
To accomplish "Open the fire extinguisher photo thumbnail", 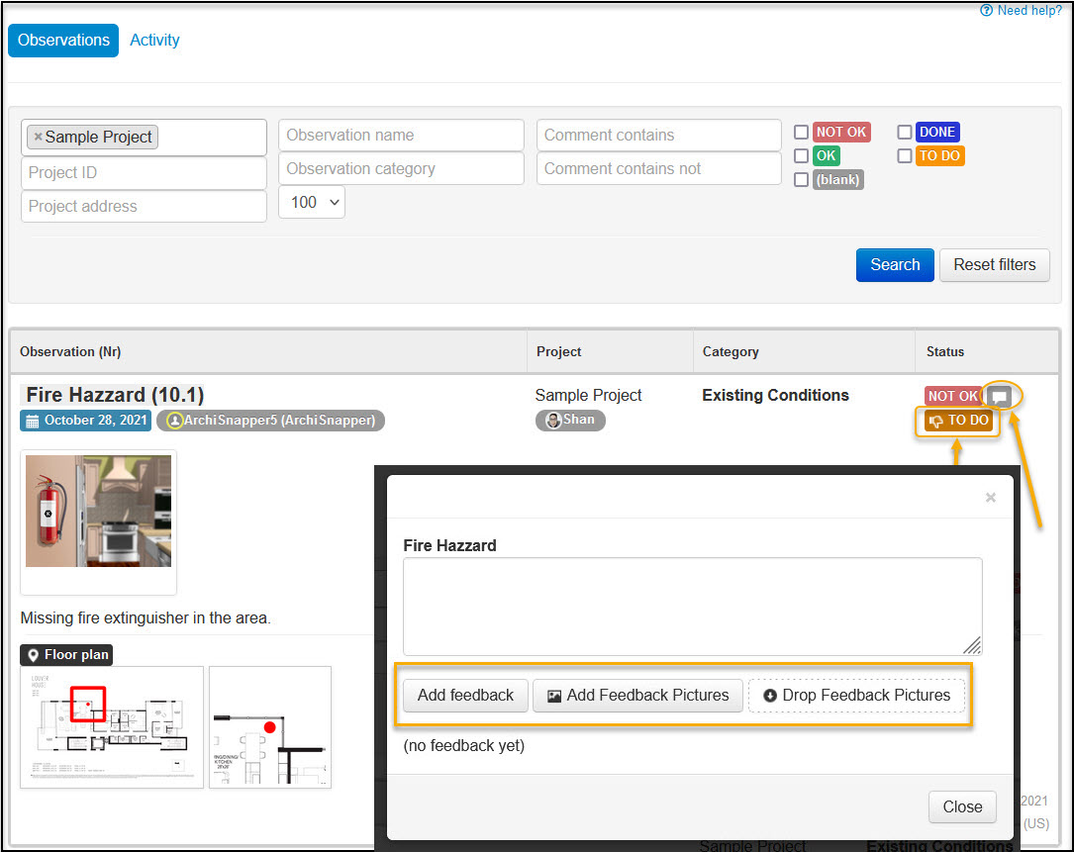I will [x=99, y=511].
